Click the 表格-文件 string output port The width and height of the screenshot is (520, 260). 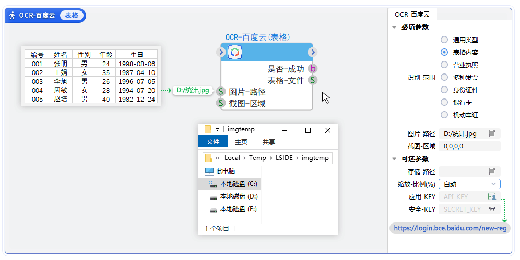point(312,80)
